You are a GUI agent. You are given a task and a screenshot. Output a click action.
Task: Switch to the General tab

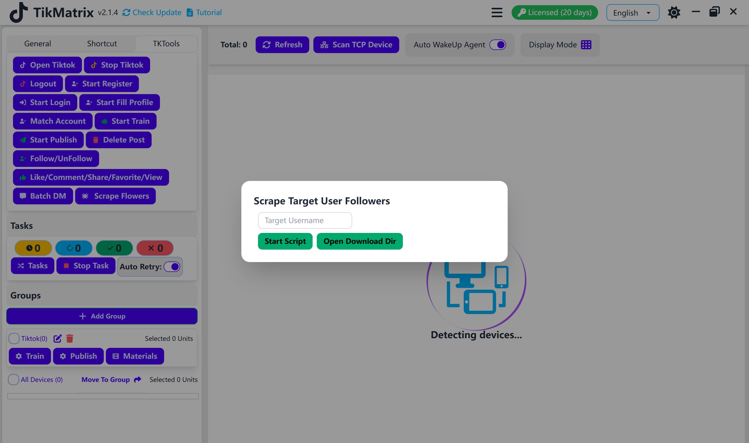pyautogui.click(x=38, y=44)
